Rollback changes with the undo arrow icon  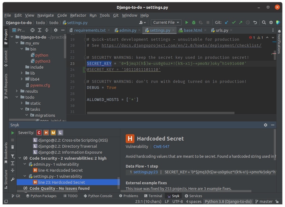pos(255,22)
